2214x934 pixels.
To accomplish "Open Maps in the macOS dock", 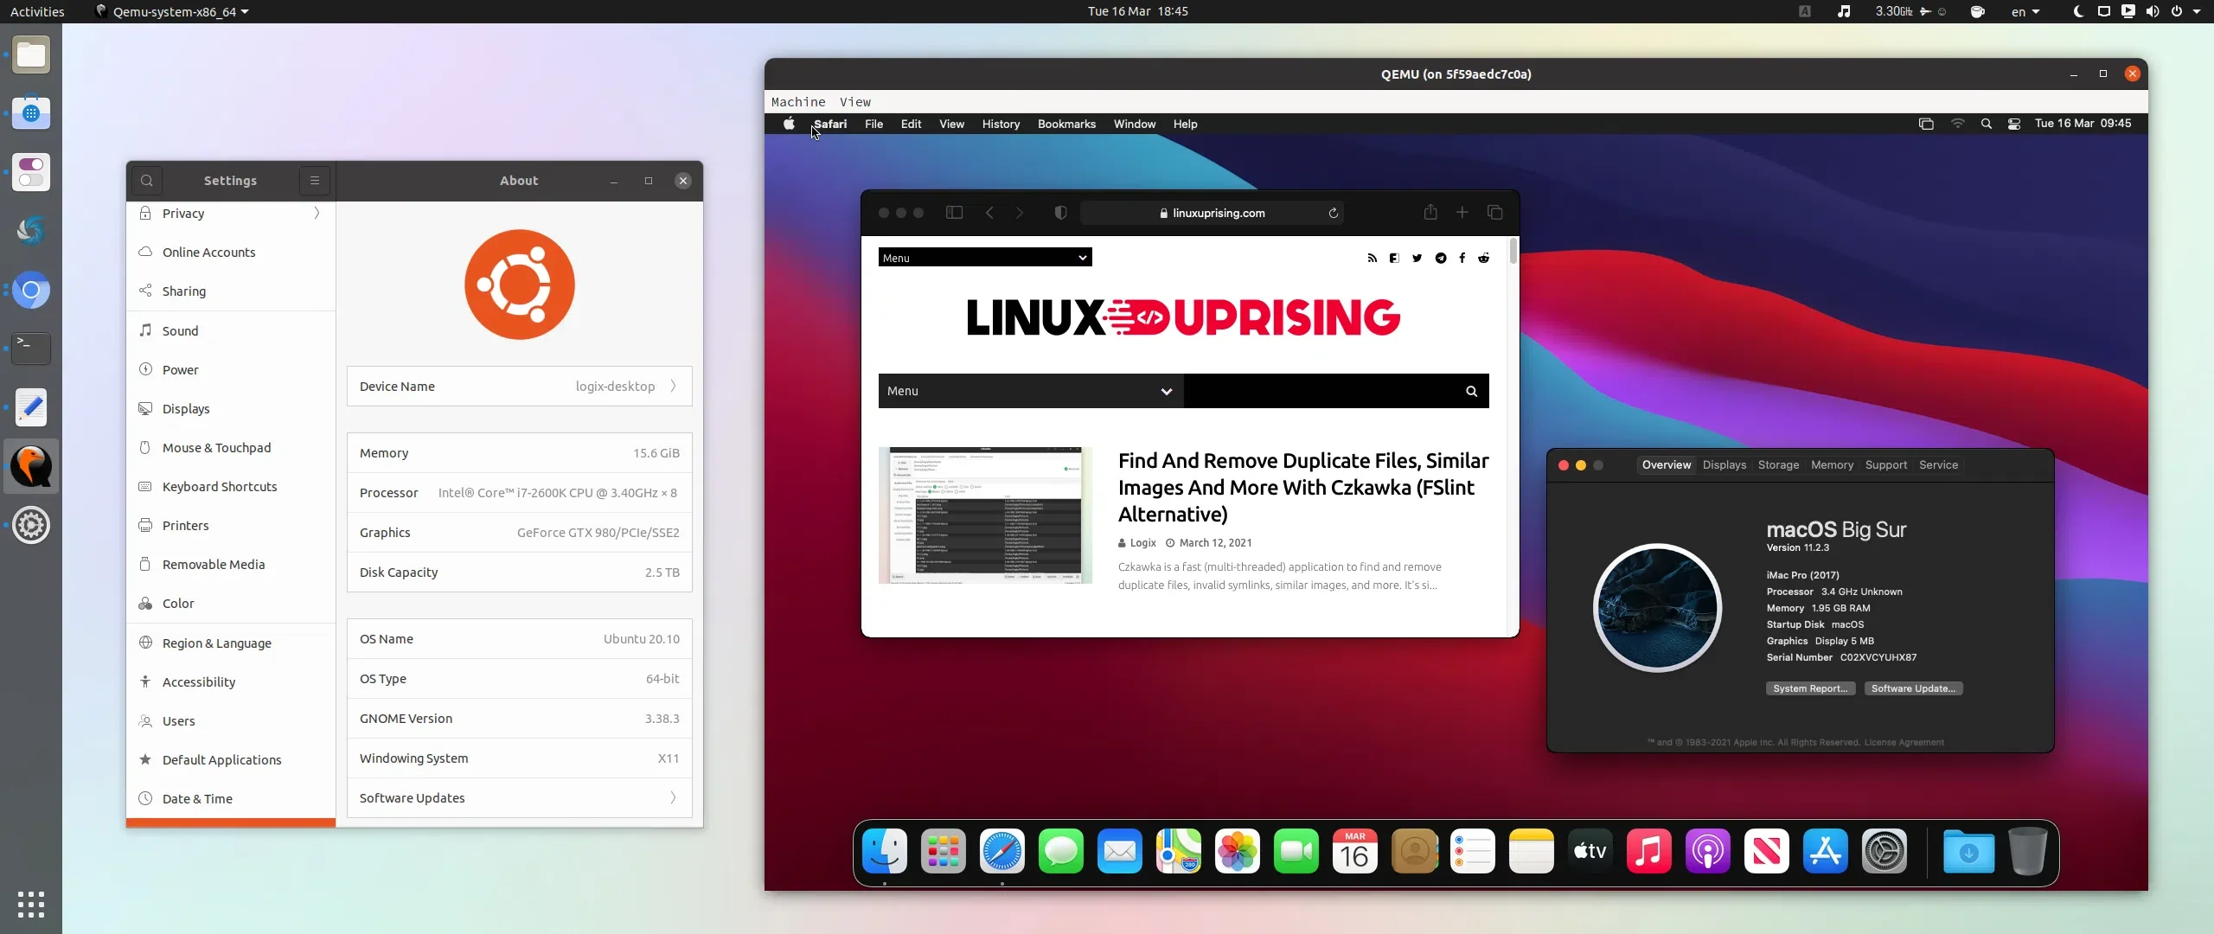I will coord(1179,852).
